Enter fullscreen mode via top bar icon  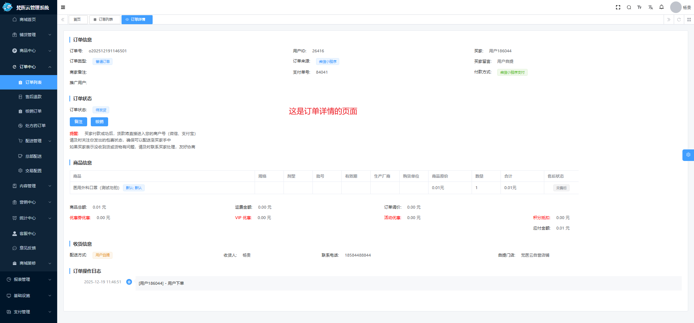(x=618, y=7)
